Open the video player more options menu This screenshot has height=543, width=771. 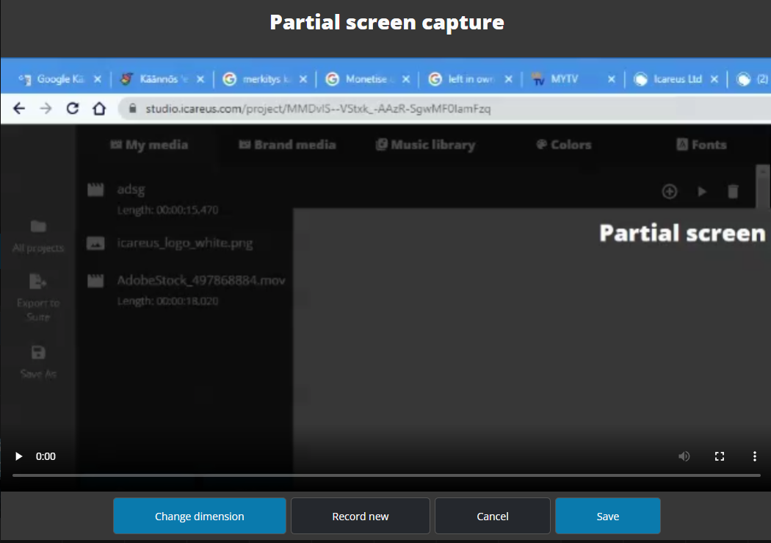tap(754, 456)
